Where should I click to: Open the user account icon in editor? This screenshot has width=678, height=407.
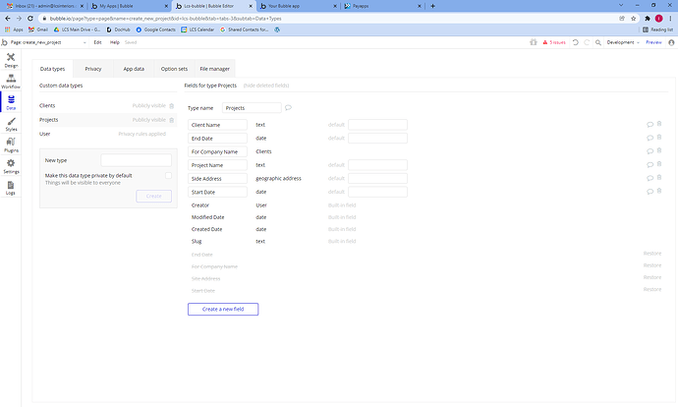[671, 42]
